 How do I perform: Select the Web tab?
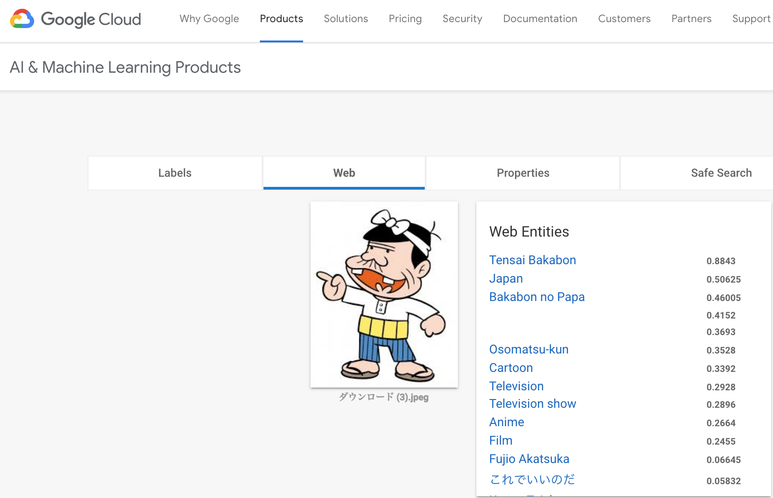pyautogui.click(x=344, y=173)
